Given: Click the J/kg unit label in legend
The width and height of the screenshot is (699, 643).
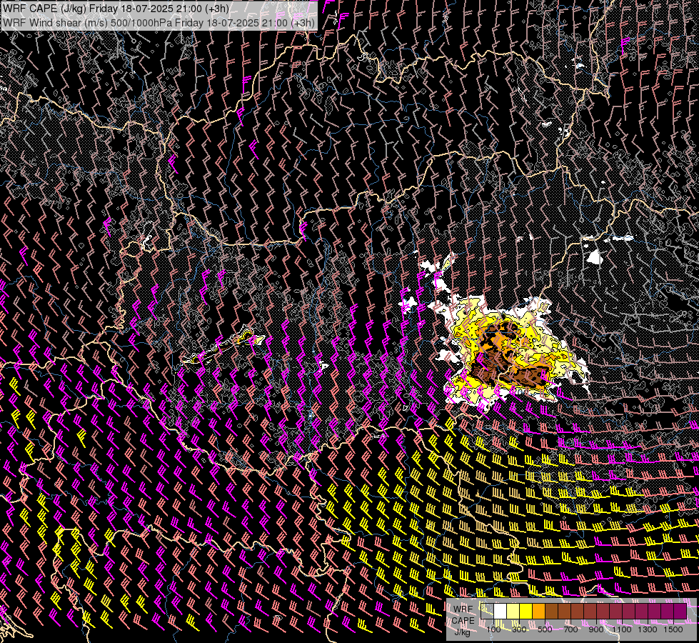Looking at the screenshot, I should coord(462,632).
